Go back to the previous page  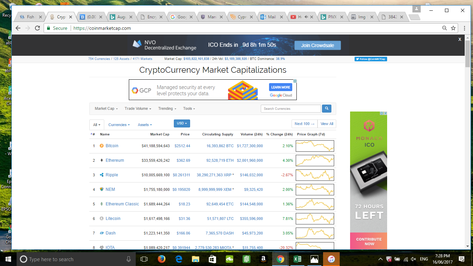[18, 28]
